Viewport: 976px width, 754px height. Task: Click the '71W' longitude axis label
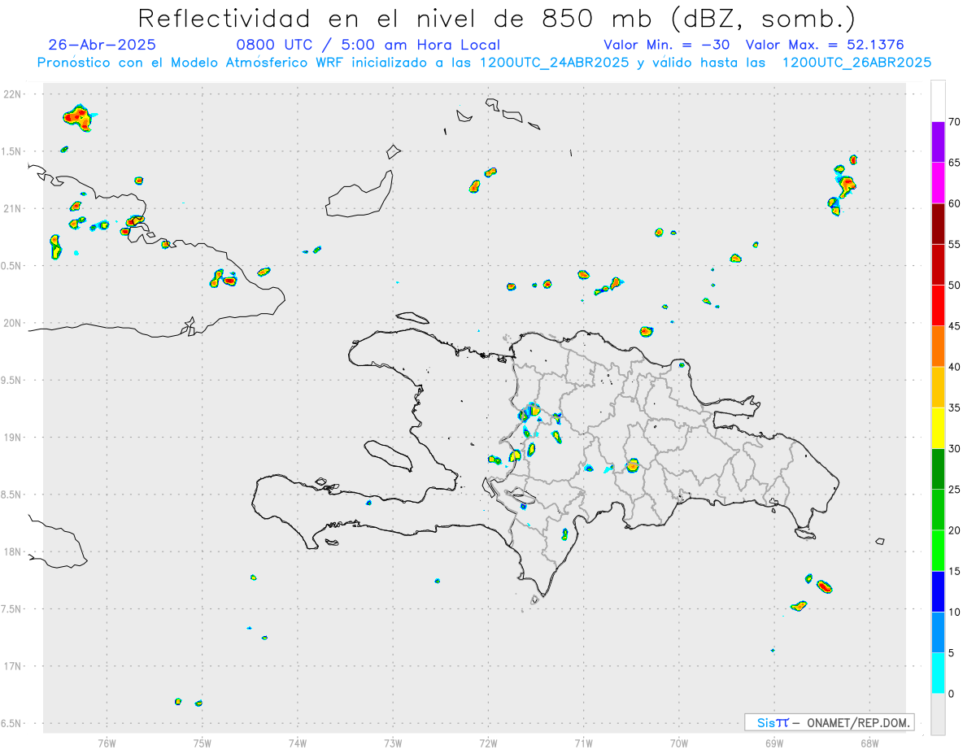pos(583,743)
